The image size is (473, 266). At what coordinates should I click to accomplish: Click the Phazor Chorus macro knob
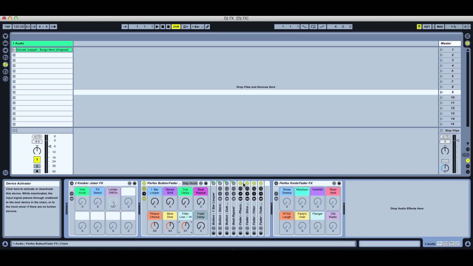(x=154, y=226)
